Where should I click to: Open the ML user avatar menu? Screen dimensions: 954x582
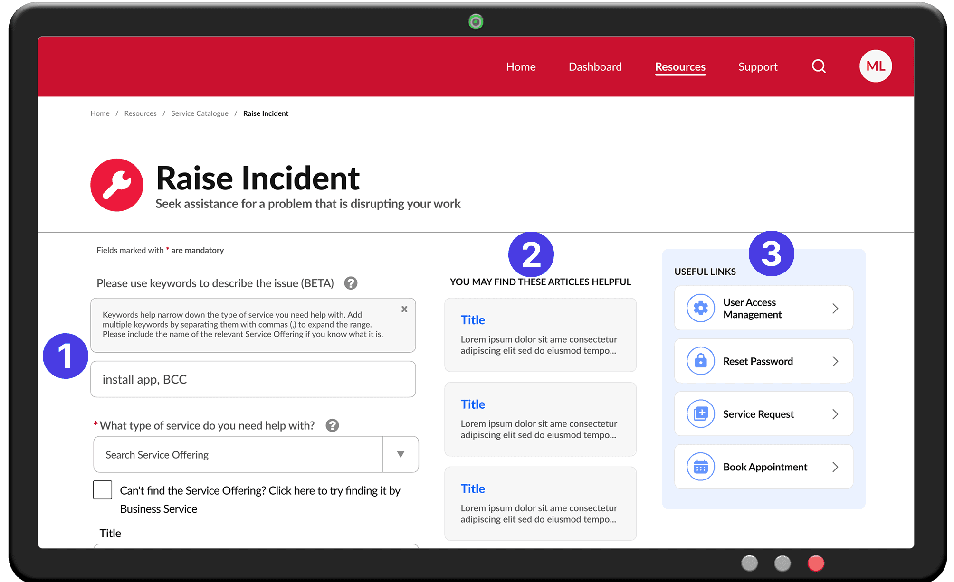875,66
